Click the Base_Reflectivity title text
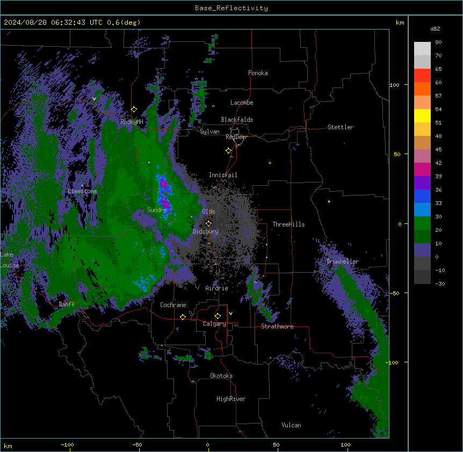Viewport: 463px width, 452px height. [231, 8]
